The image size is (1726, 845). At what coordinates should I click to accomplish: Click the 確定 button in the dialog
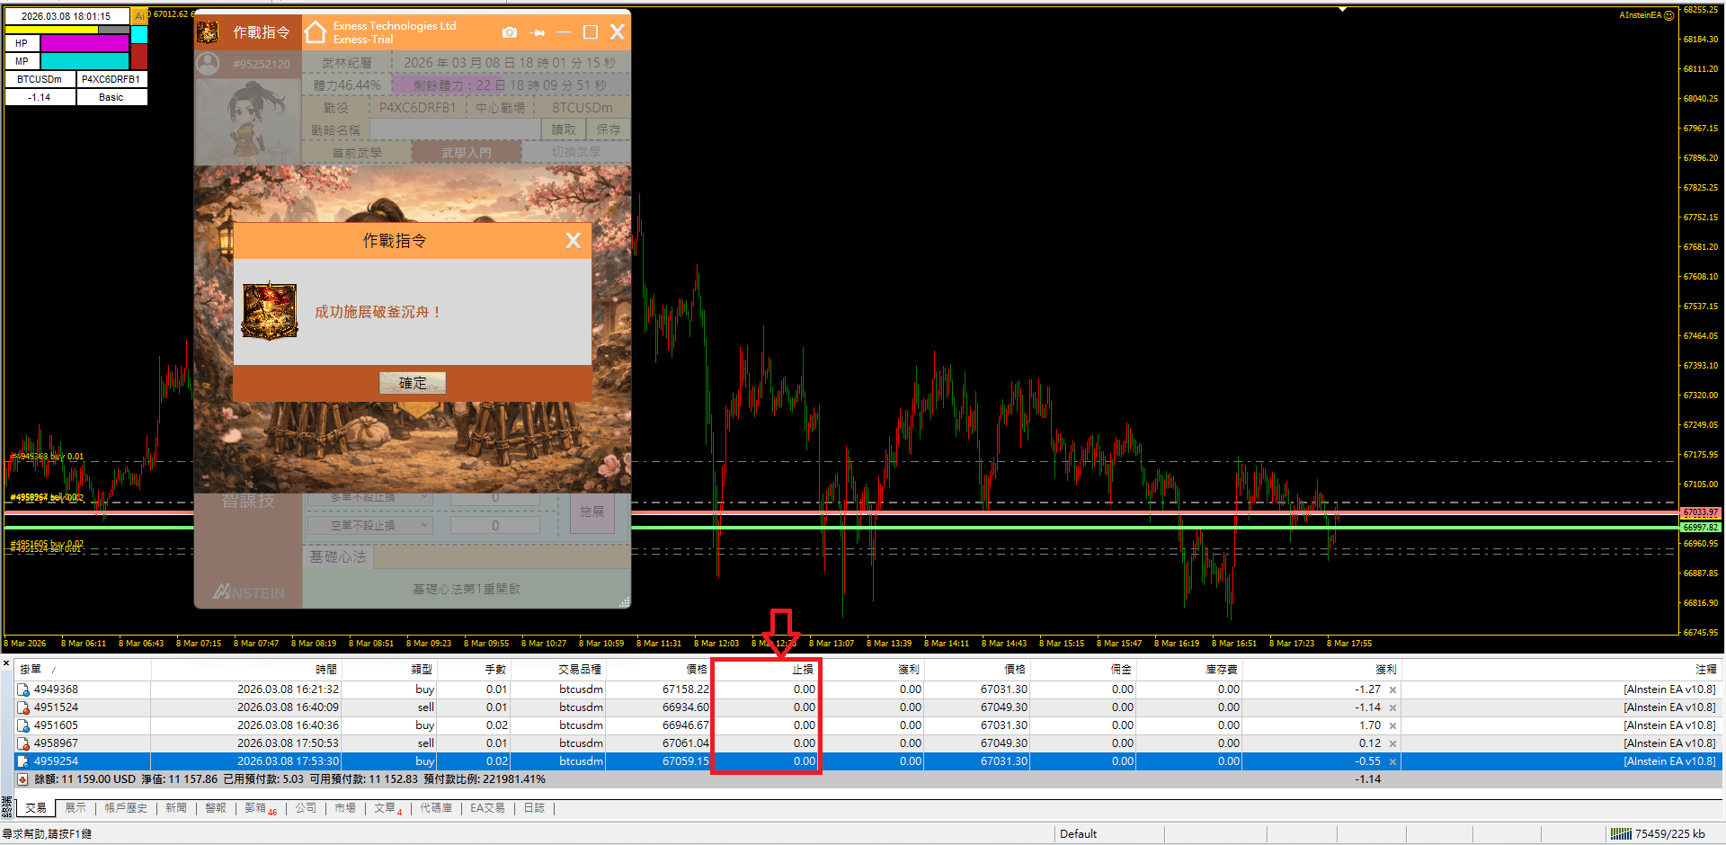(413, 383)
